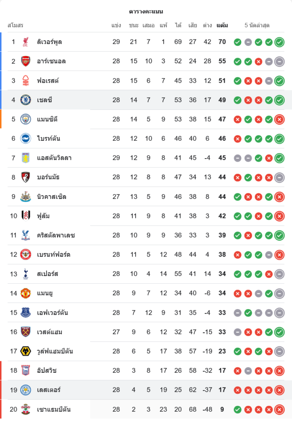The width and height of the screenshot is (292, 424).
Task: Click the Newcastle club crest icon
Action: coord(26,197)
